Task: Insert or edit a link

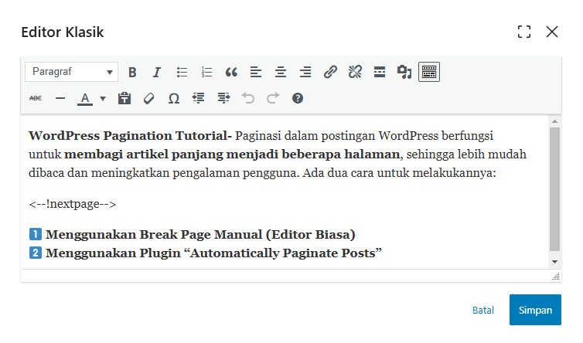Action: (330, 72)
